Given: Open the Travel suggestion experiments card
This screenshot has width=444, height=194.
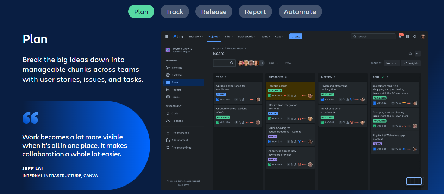Looking at the screenshot, I should [x=342, y=115].
